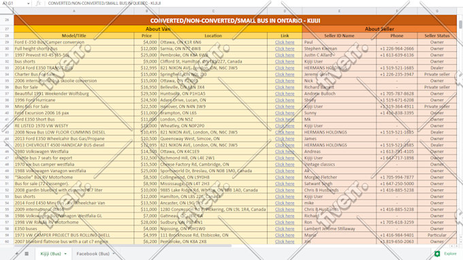Select the About Seller header cell
Image resolution: width=463 pixels, height=260 pixels.
[379, 29]
